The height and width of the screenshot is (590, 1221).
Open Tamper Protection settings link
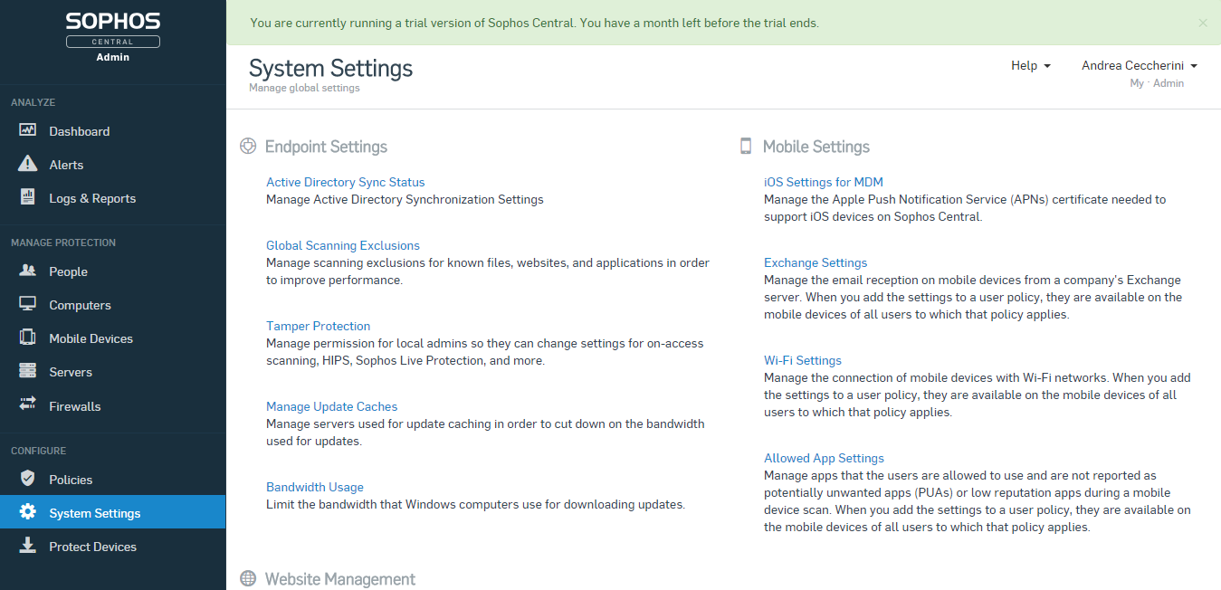[318, 326]
